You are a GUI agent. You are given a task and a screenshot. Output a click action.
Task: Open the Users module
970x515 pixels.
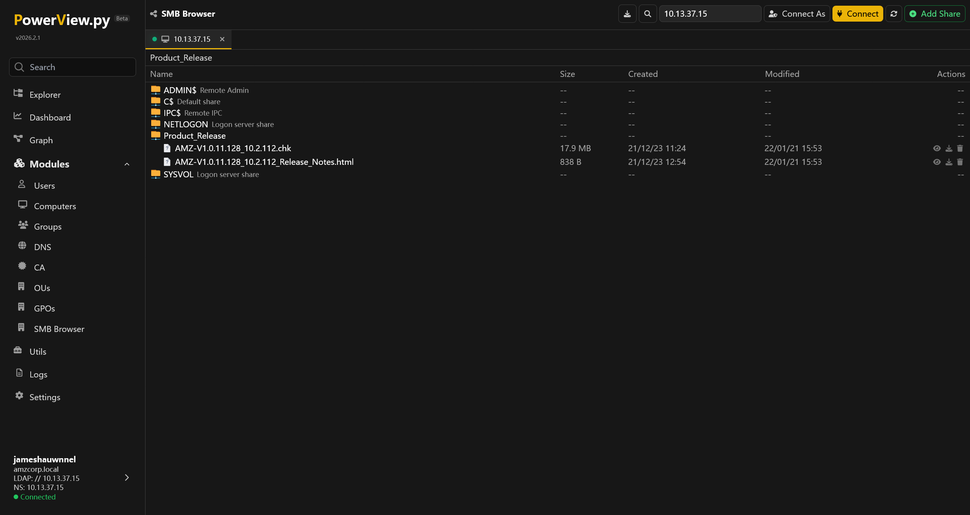[44, 186]
